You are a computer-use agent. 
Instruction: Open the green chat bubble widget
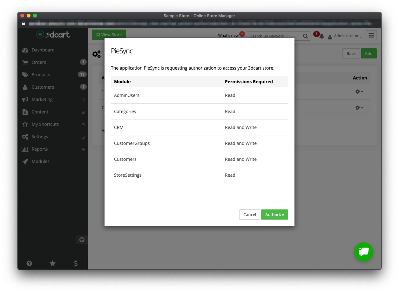364,252
